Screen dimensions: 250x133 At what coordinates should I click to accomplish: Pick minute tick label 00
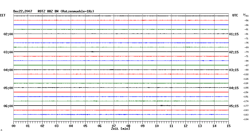click(13, 126)
